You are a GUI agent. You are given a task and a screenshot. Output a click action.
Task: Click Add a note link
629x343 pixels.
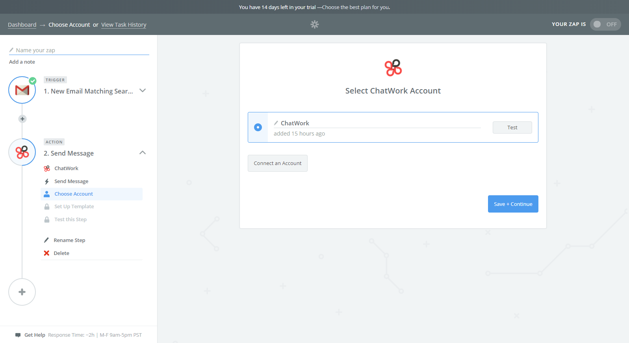22,62
